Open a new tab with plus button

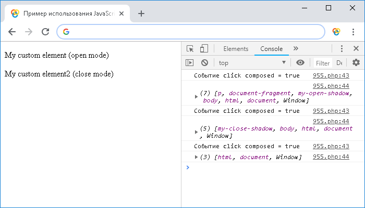[x=141, y=14]
